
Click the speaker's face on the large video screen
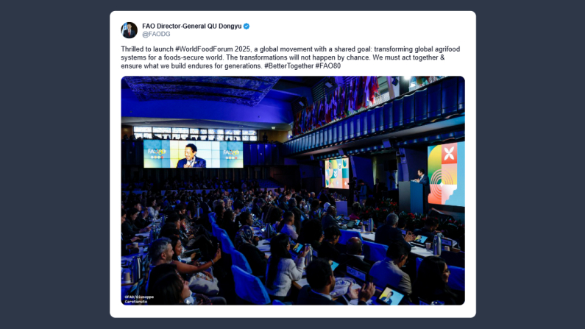191,151
